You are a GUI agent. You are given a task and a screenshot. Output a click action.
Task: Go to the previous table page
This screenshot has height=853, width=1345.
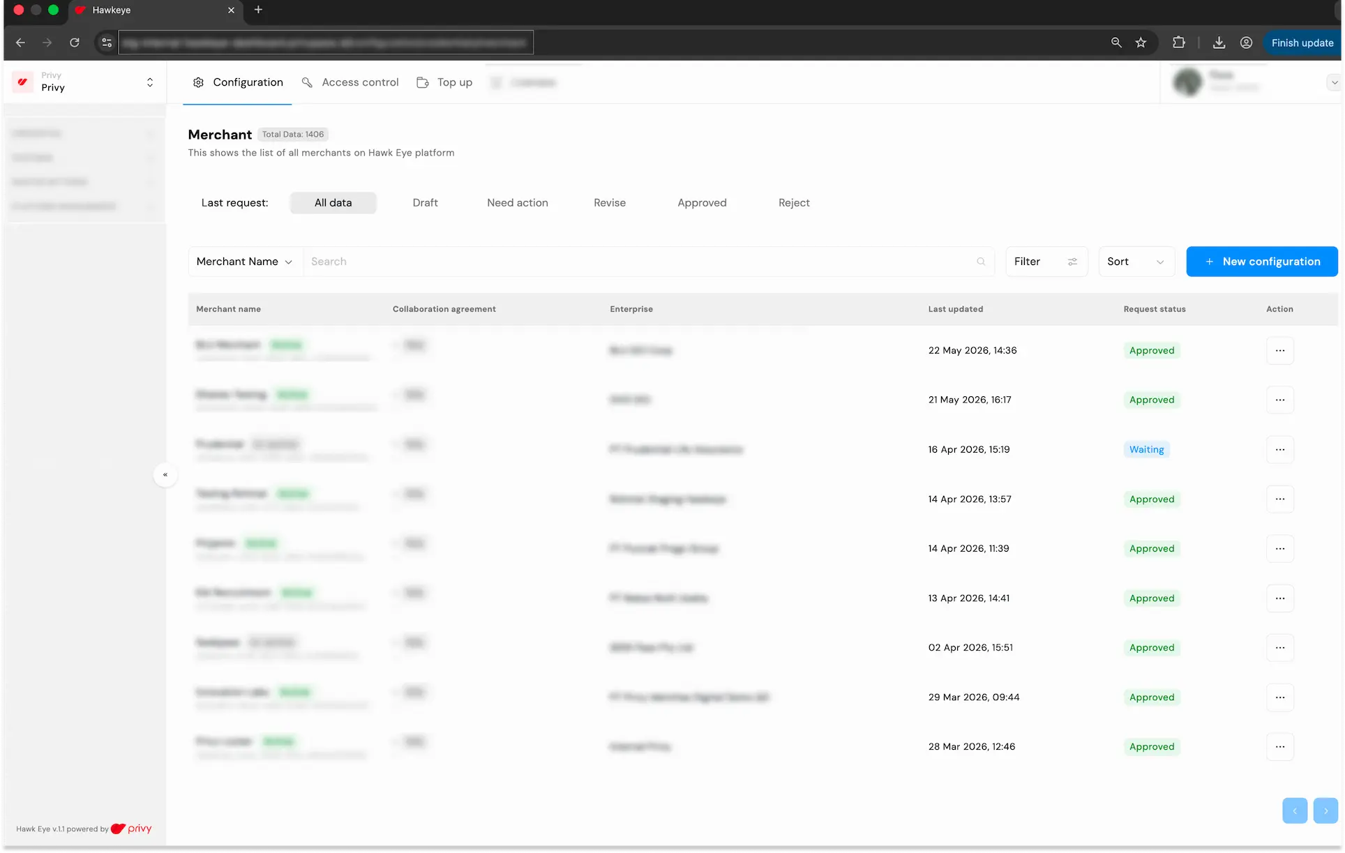pos(1295,811)
